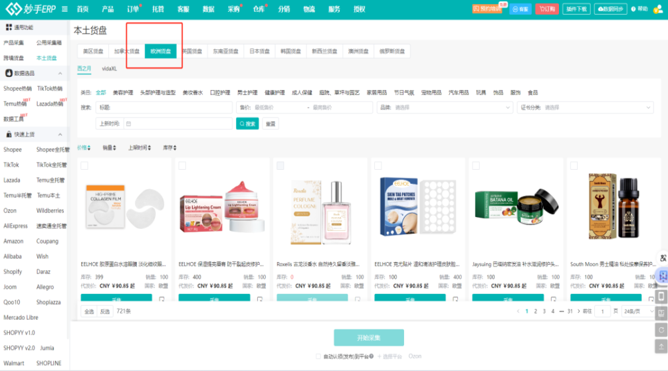The width and height of the screenshot is (668, 371).
Task: Switch to the 日本货盘 tab
Action: pos(259,51)
